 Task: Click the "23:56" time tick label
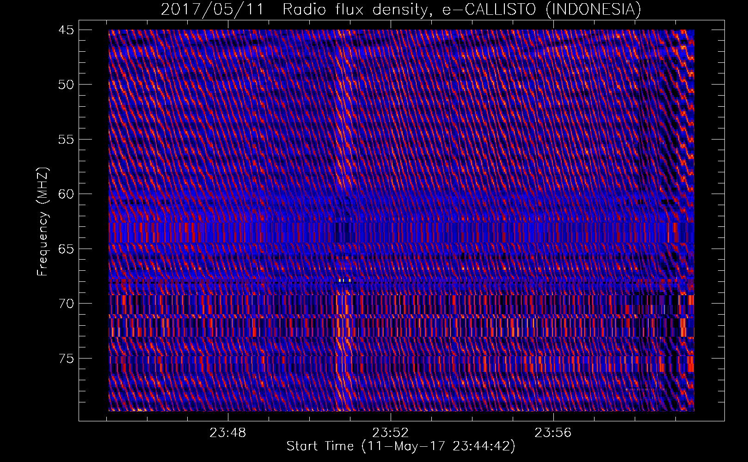coord(553,433)
